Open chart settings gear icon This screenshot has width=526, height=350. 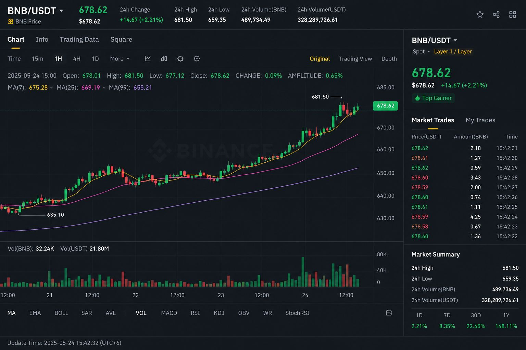pyautogui.click(x=180, y=58)
